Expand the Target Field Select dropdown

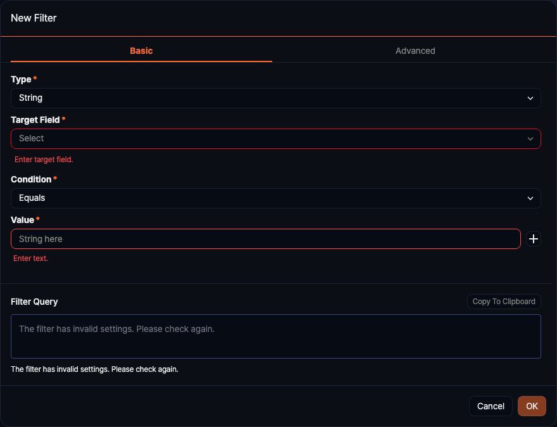(x=266, y=139)
